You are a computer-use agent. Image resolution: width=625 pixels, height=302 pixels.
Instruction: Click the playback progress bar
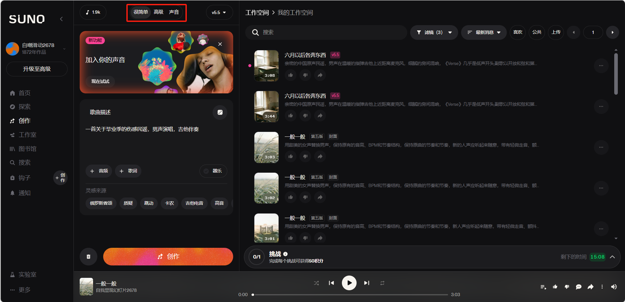350,294
